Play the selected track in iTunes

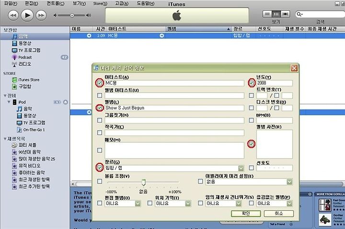[27, 15]
